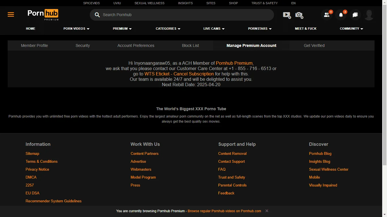Switch to Security tab
This screenshot has width=387, height=217.
coord(83,45)
